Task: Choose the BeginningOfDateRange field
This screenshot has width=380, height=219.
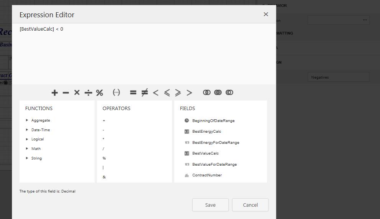Action: 213,120
